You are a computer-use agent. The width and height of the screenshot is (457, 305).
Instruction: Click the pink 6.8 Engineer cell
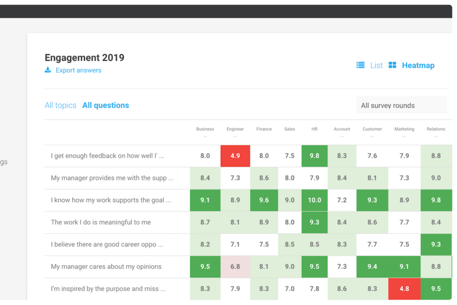235,267
